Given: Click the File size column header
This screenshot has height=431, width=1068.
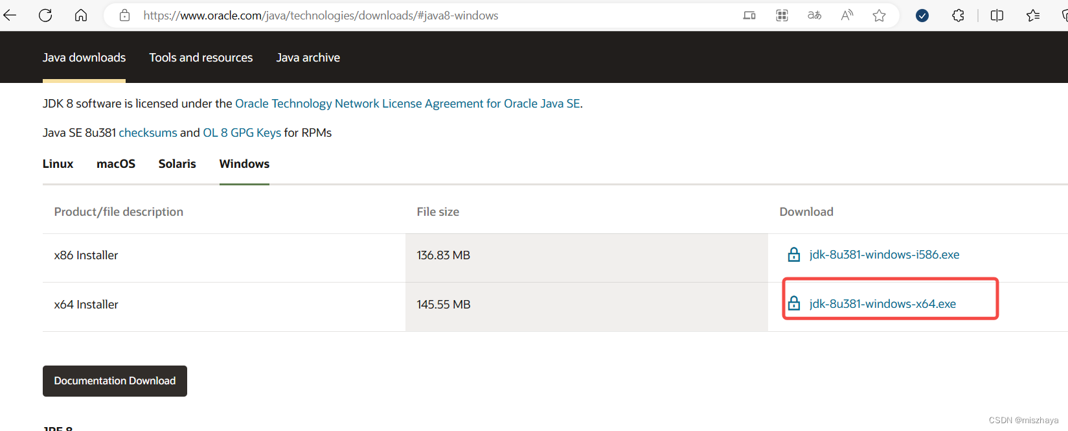Looking at the screenshot, I should click(438, 212).
